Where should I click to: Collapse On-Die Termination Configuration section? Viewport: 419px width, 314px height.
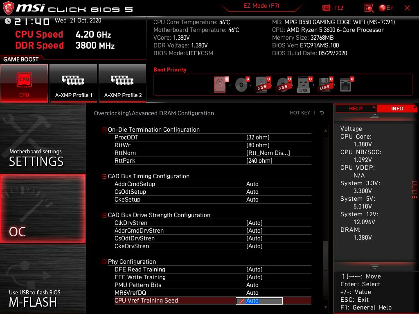(x=104, y=130)
